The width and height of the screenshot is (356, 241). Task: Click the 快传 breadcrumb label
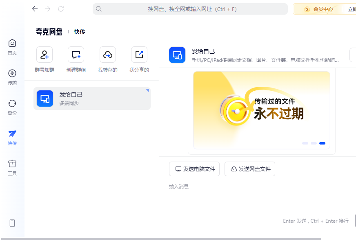80,32
